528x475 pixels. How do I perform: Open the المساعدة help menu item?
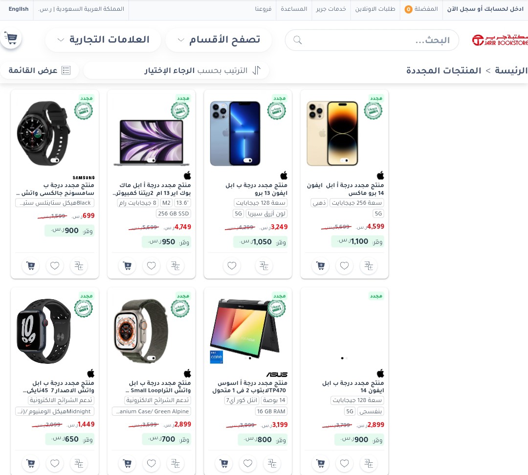tap(294, 9)
